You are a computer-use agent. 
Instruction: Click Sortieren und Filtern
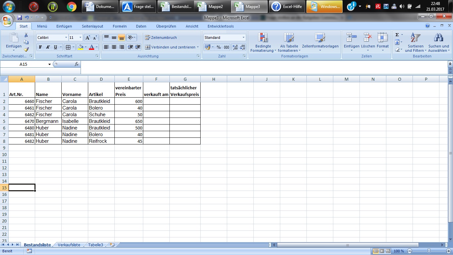pyautogui.click(x=416, y=42)
